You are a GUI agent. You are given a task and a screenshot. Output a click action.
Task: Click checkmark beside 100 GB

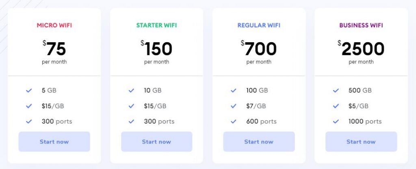click(x=234, y=91)
